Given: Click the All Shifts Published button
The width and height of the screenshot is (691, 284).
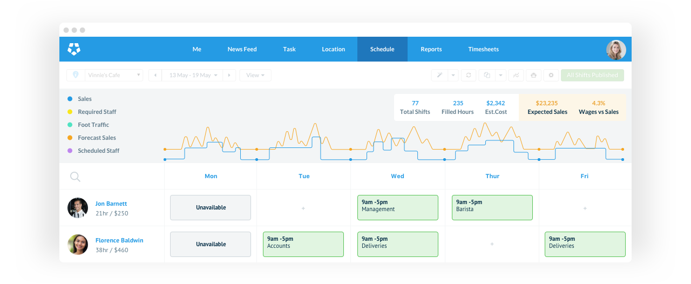Looking at the screenshot, I should (x=592, y=75).
